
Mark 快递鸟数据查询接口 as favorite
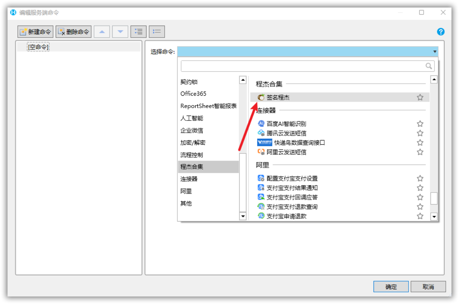(x=420, y=142)
